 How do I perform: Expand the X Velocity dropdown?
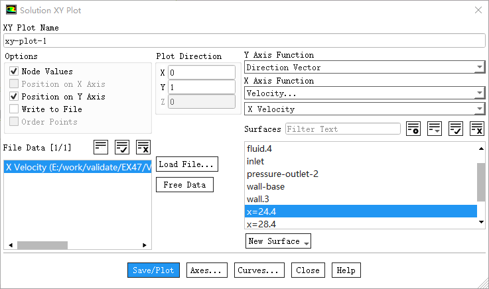click(364, 109)
